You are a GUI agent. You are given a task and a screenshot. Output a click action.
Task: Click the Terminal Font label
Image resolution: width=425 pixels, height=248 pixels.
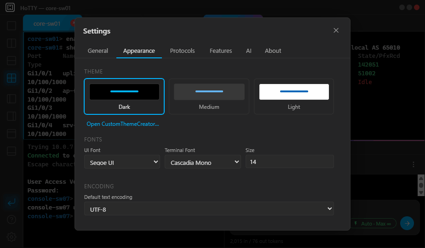point(180,150)
